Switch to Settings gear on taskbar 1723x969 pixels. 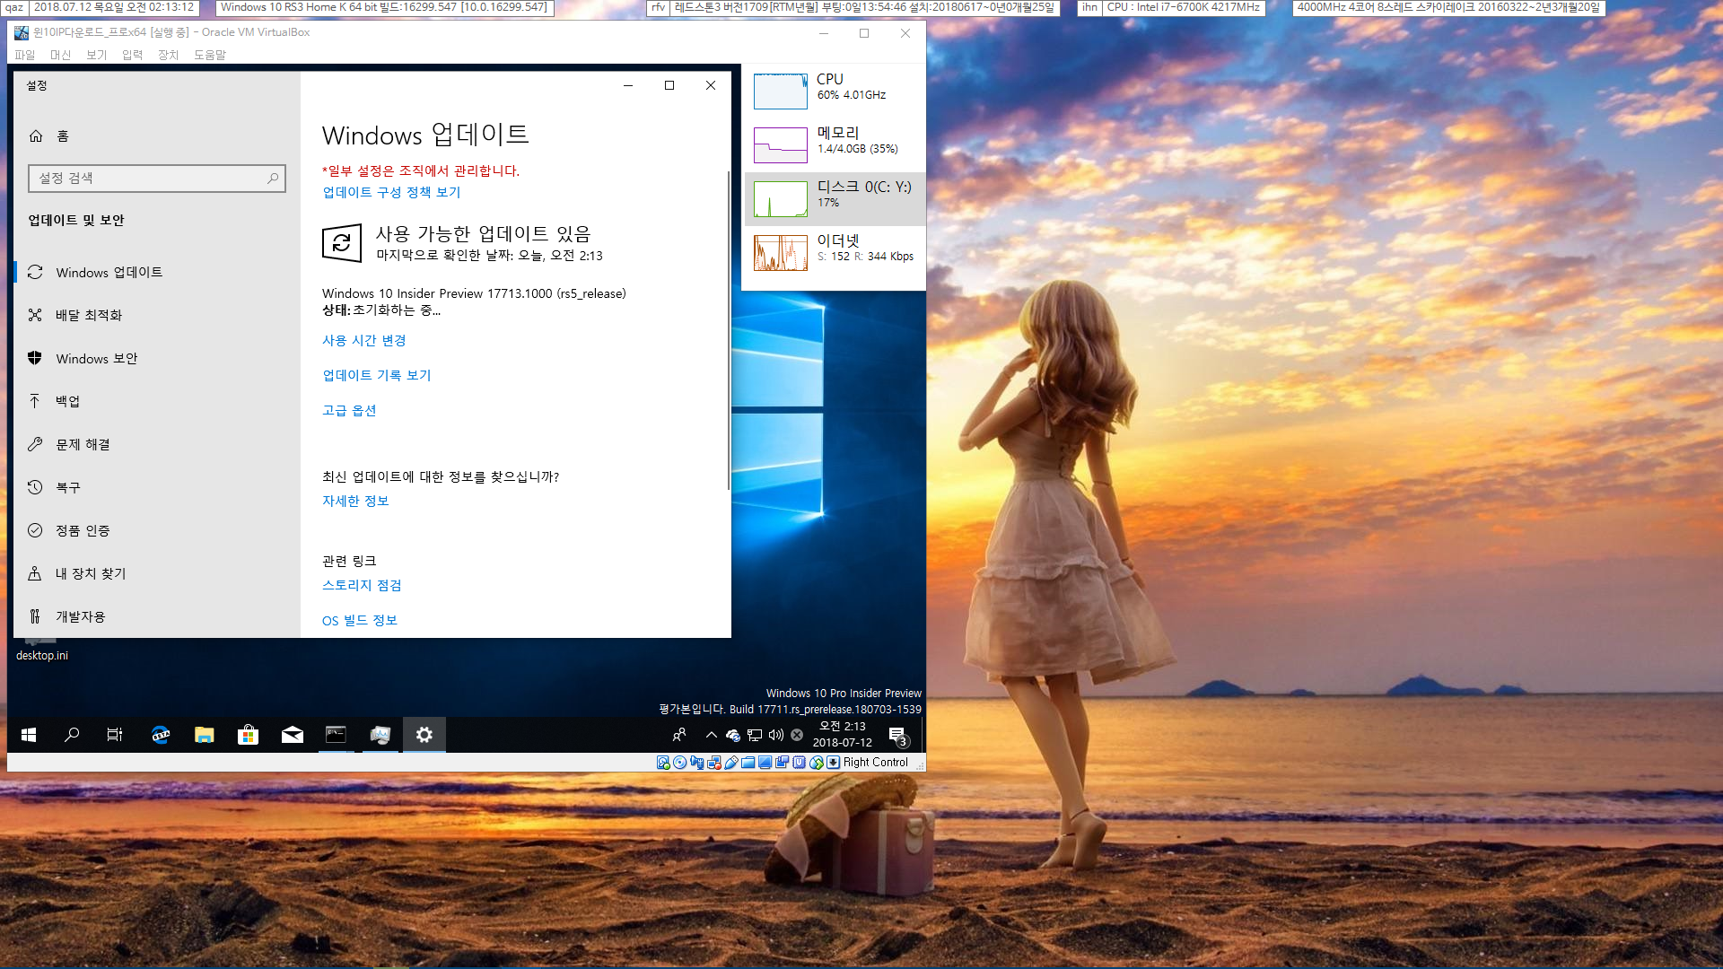pyautogui.click(x=424, y=735)
